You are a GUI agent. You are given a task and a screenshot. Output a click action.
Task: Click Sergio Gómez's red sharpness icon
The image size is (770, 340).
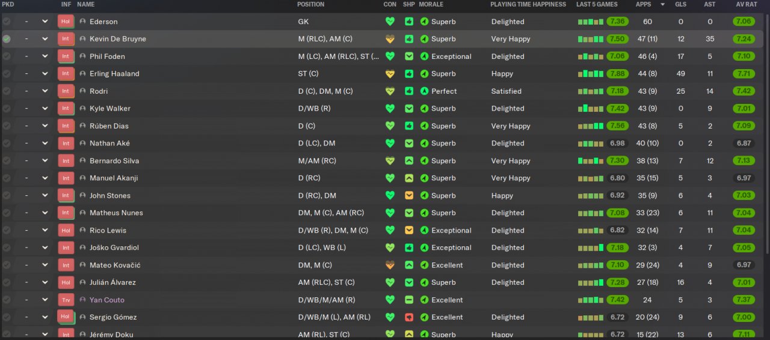tap(409, 317)
